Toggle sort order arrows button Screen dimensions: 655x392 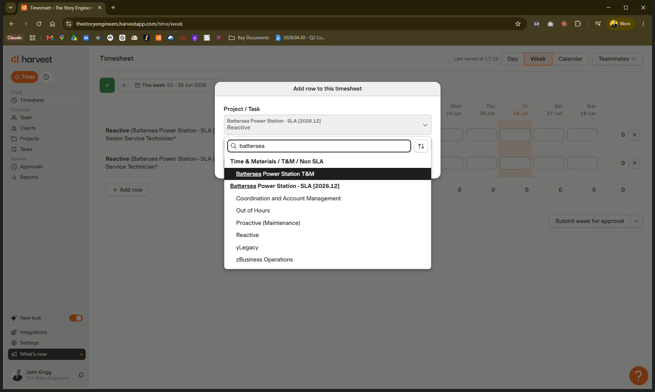click(x=421, y=146)
